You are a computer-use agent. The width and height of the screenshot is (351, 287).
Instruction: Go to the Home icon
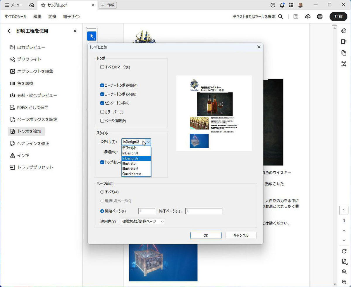(x=32, y=5)
